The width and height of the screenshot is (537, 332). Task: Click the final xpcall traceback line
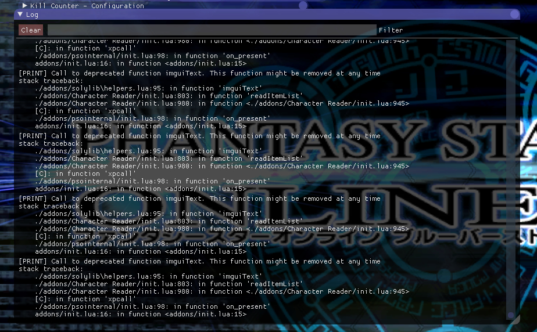(85, 299)
